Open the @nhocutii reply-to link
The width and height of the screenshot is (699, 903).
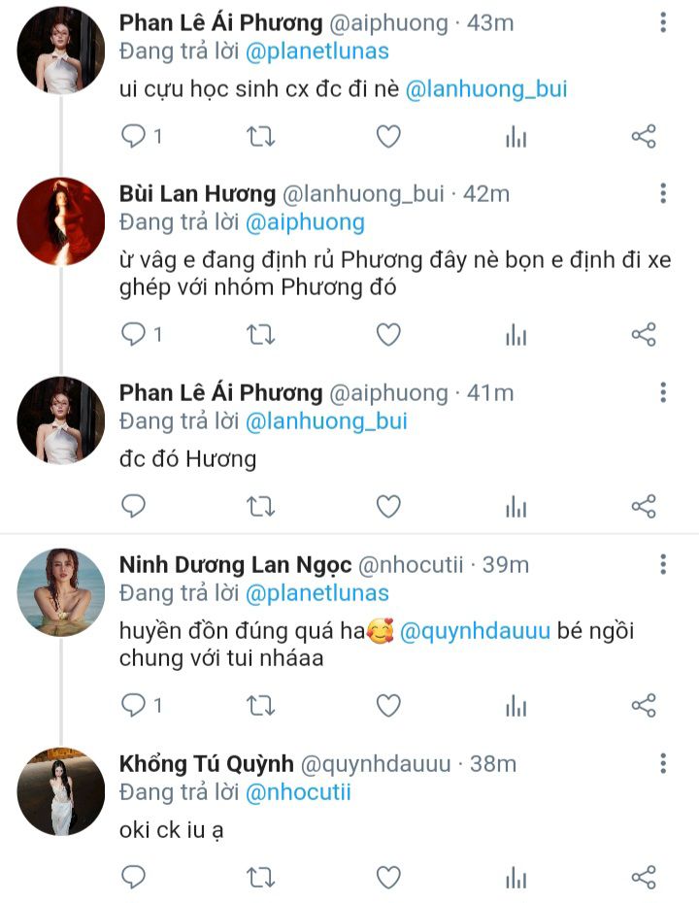pos(298,792)
